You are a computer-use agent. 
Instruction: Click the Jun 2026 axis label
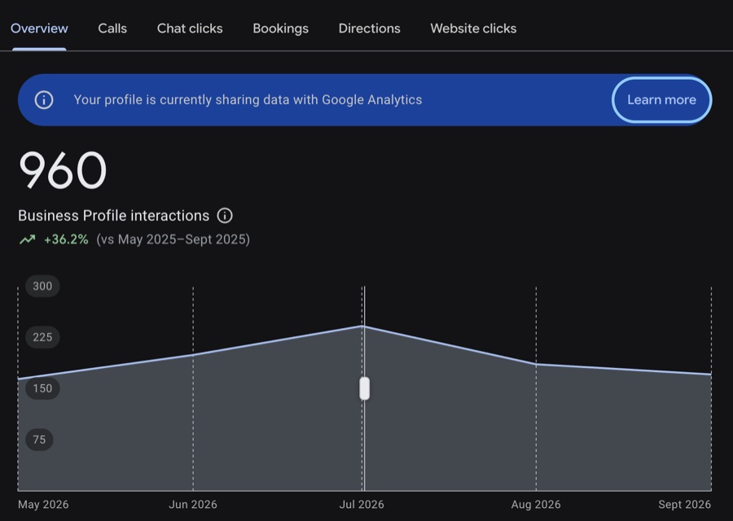(192, 505)
